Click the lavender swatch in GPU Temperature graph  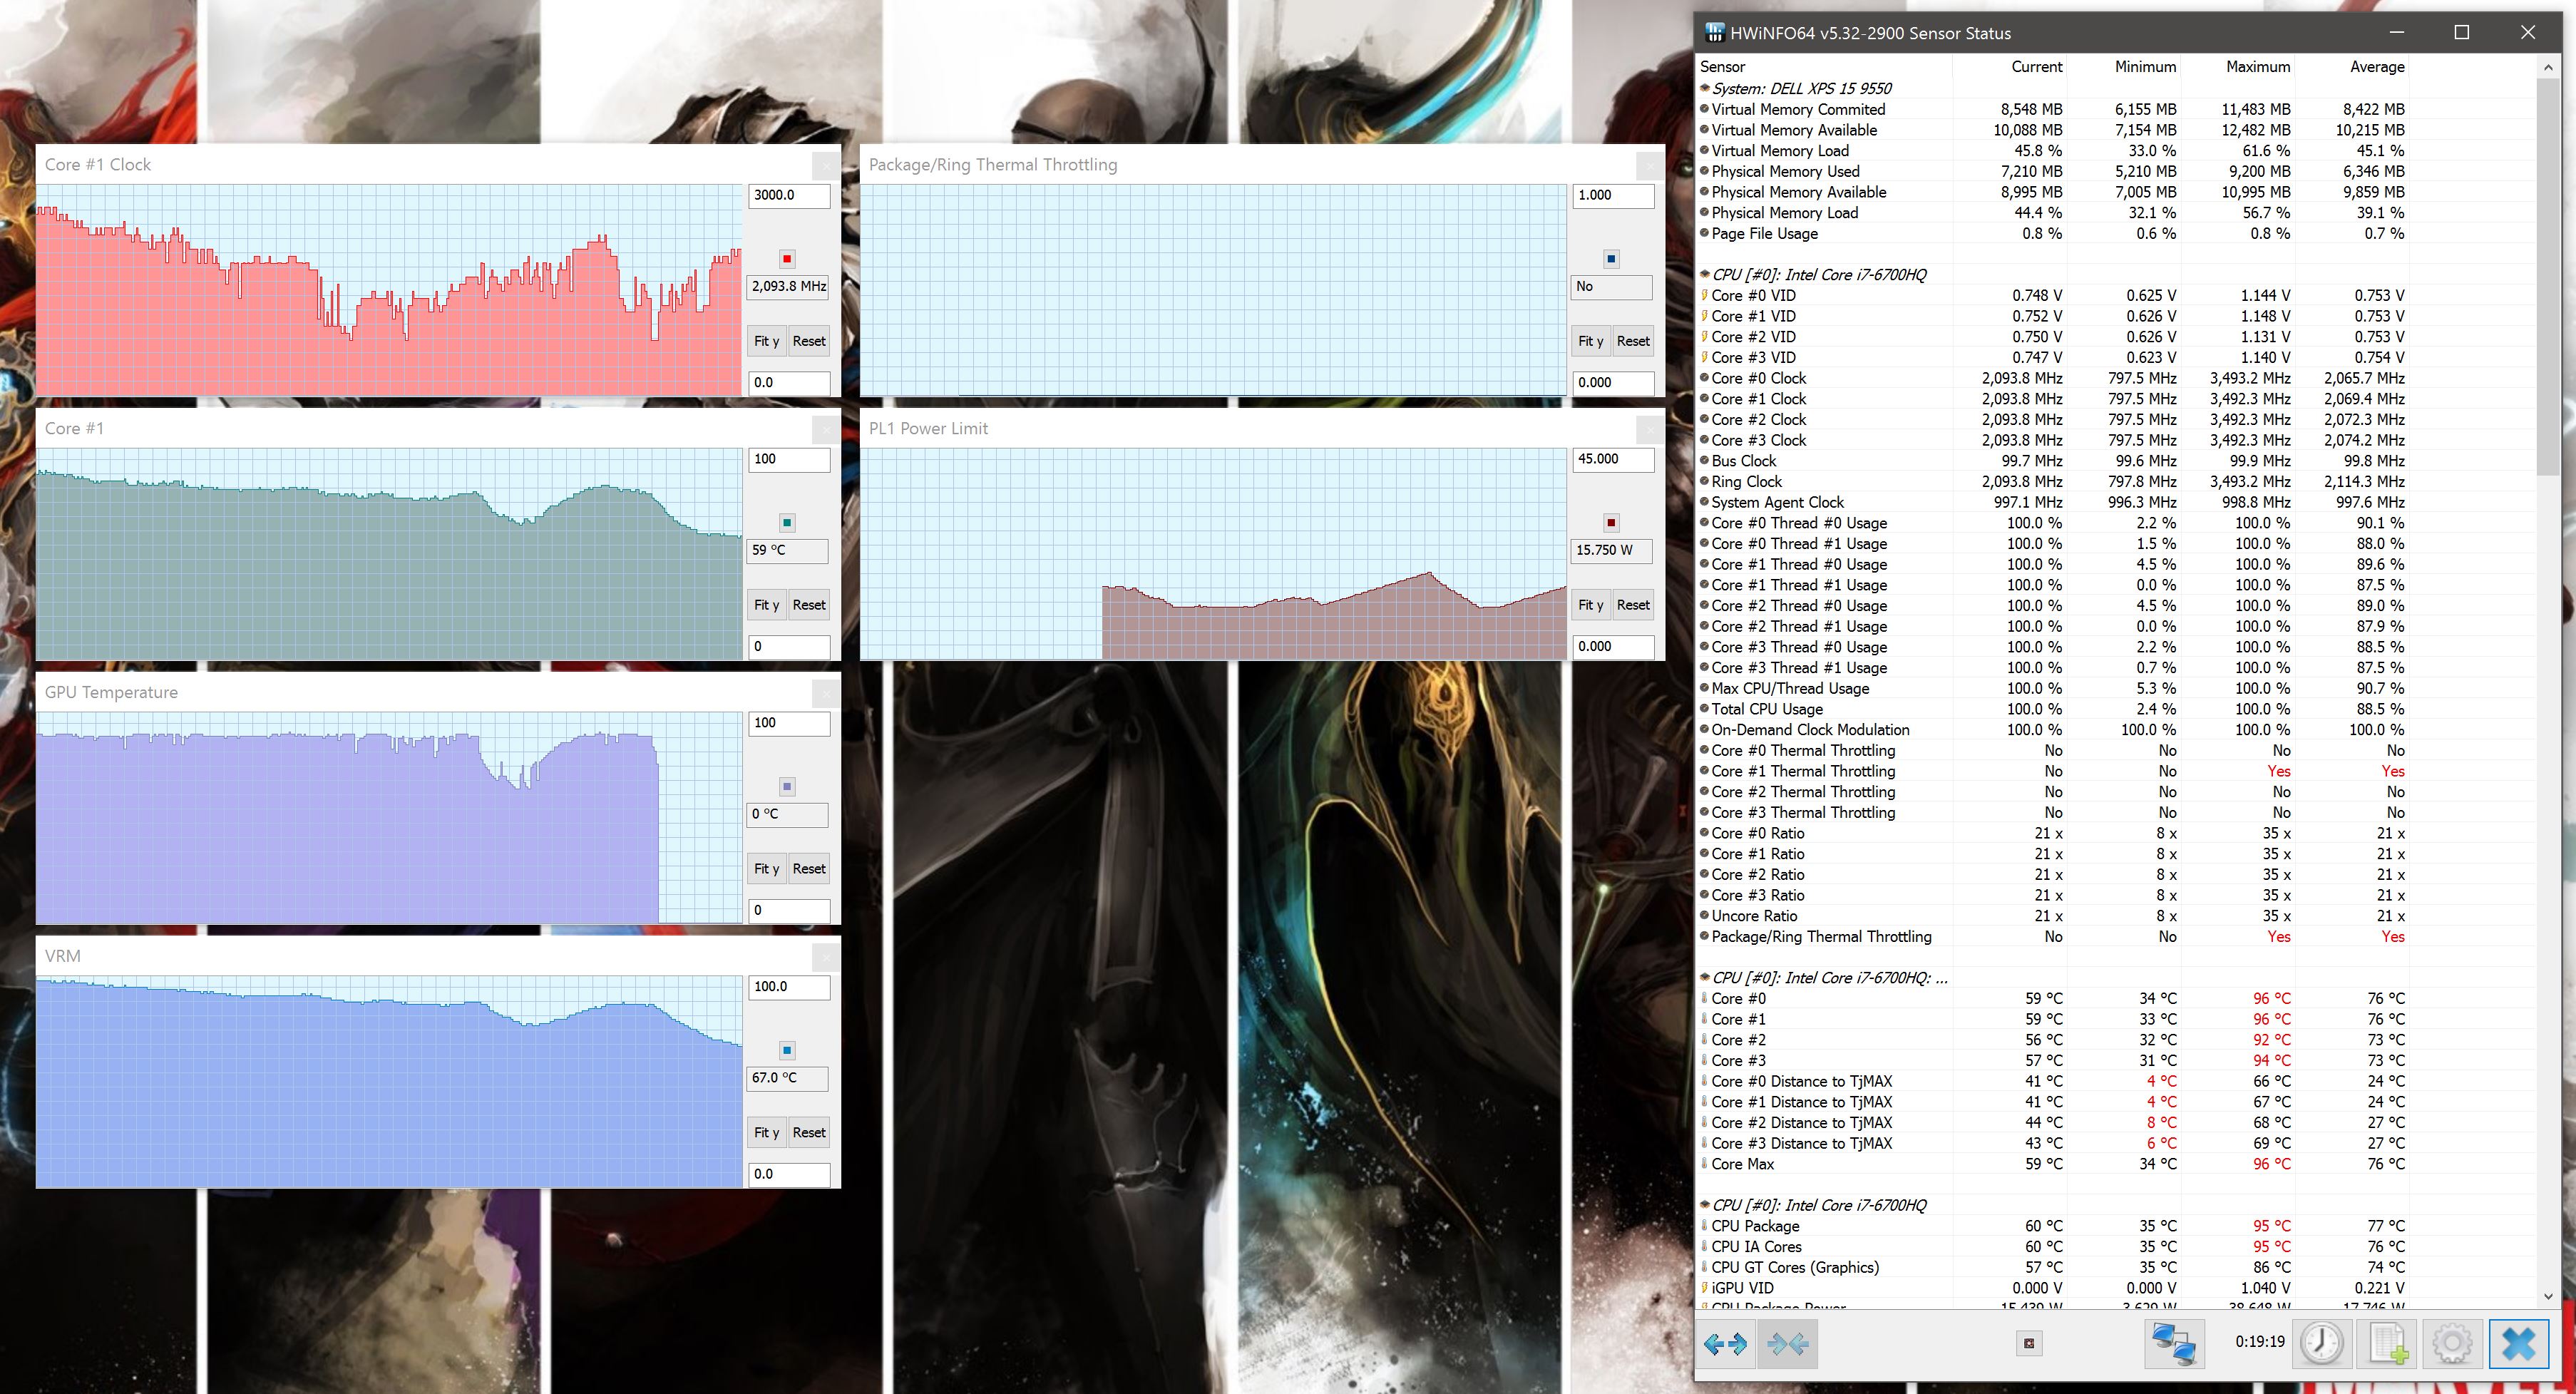pos(787,787)
